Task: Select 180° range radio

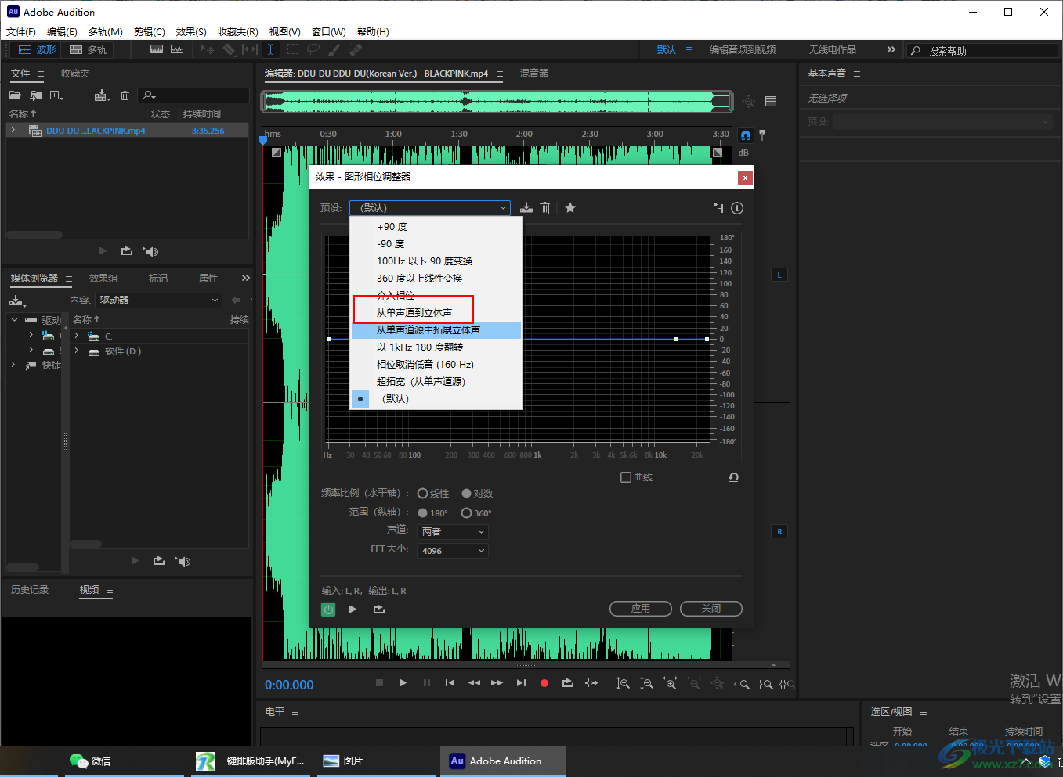Action: tap(423, 513)
